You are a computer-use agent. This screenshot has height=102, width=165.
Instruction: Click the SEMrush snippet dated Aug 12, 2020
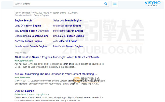tap(59, 65)
